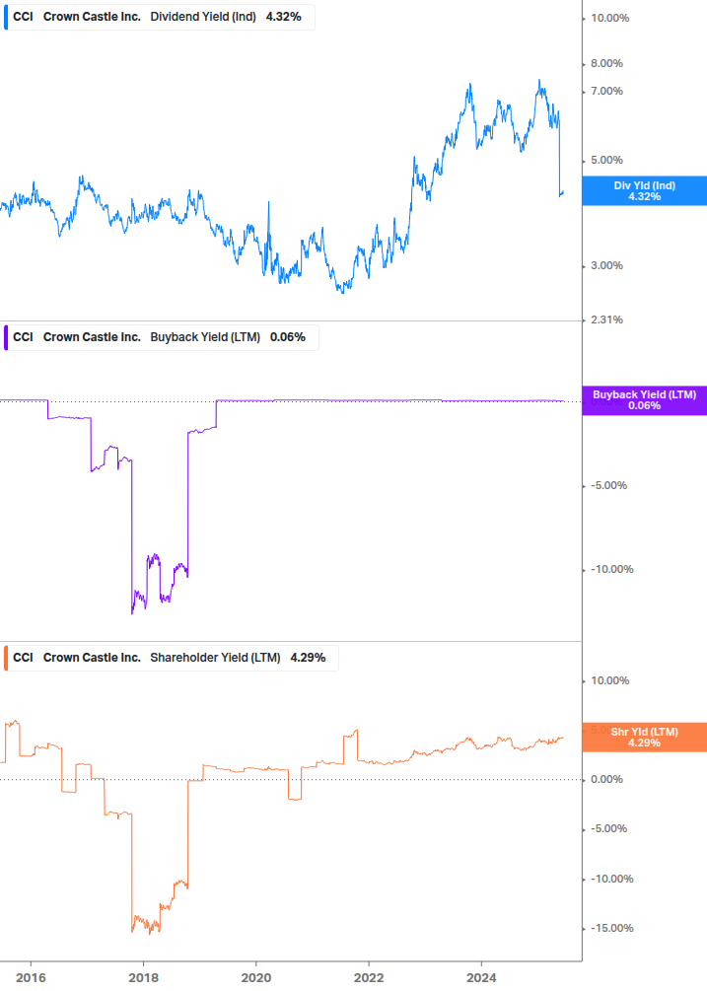Viewport: 707px width, 991px height.
Task: Click the orange color bar of Shareholder Yield legend
Action: 6,658
